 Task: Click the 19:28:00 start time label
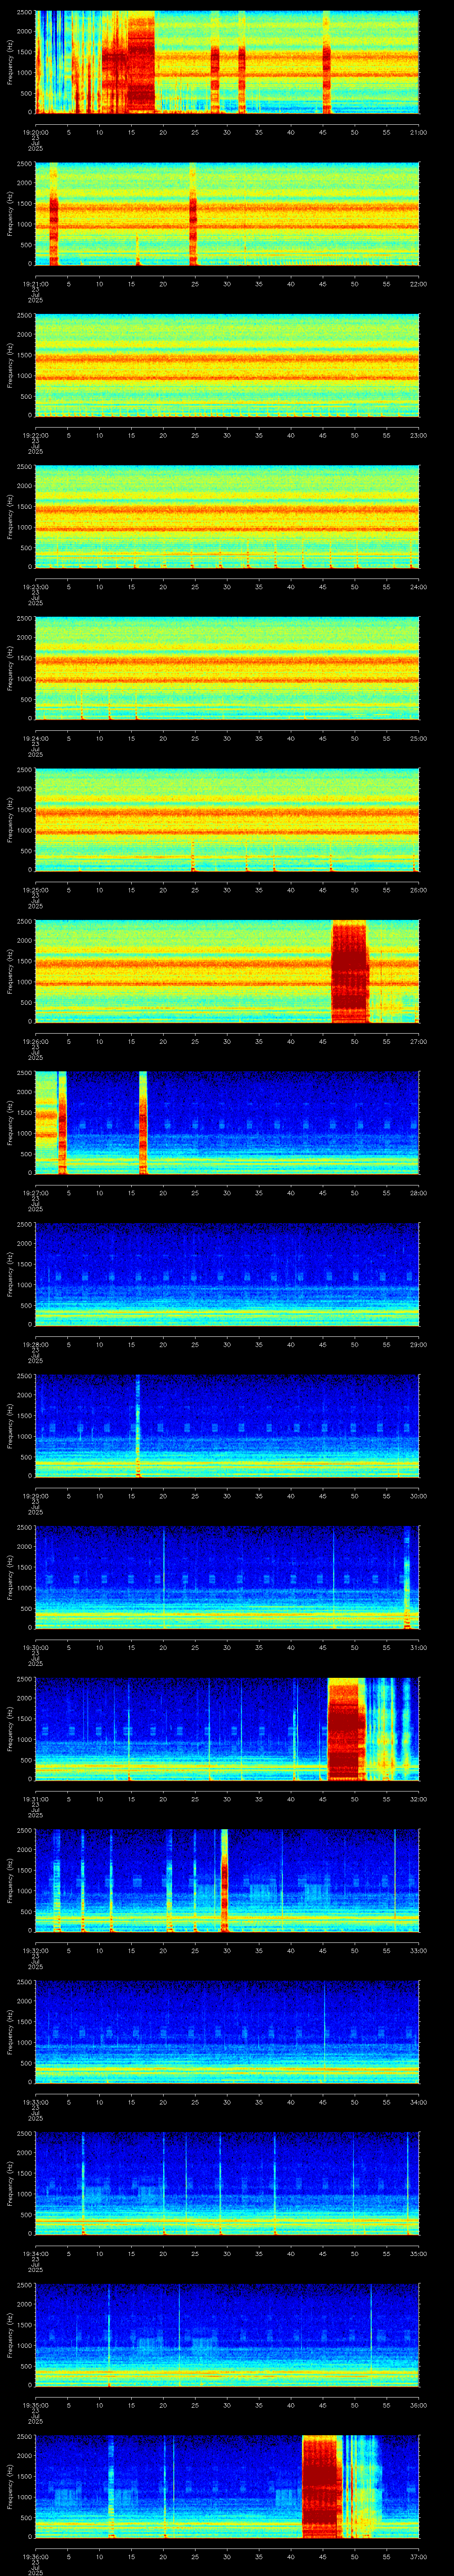tap(35, 1344)
